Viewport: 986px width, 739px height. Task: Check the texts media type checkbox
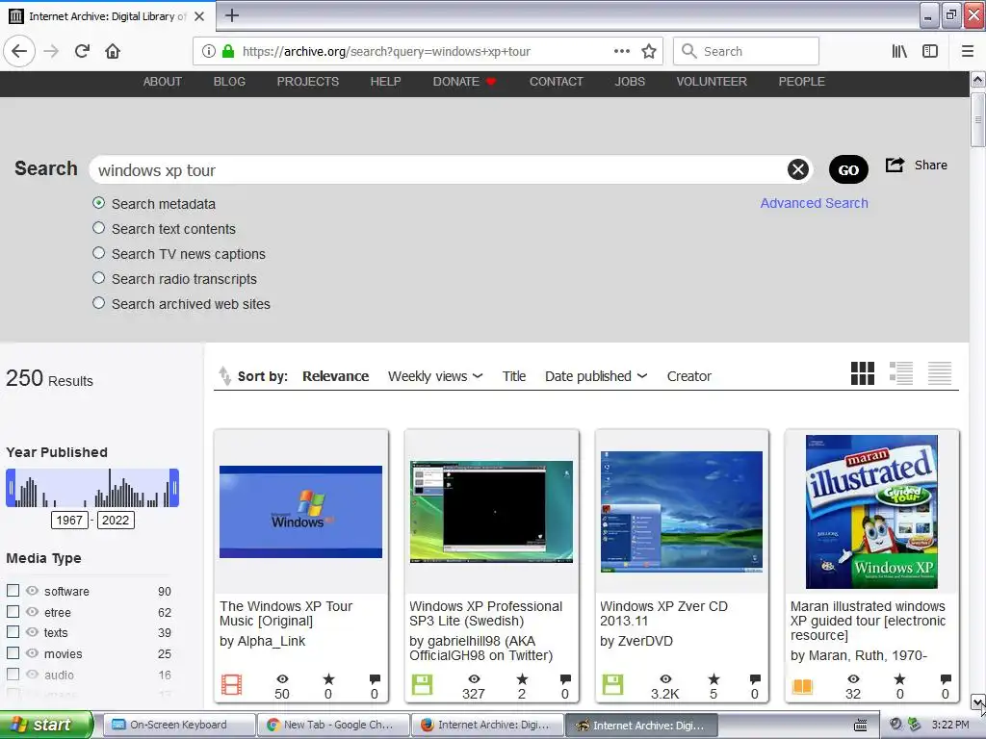13,631
